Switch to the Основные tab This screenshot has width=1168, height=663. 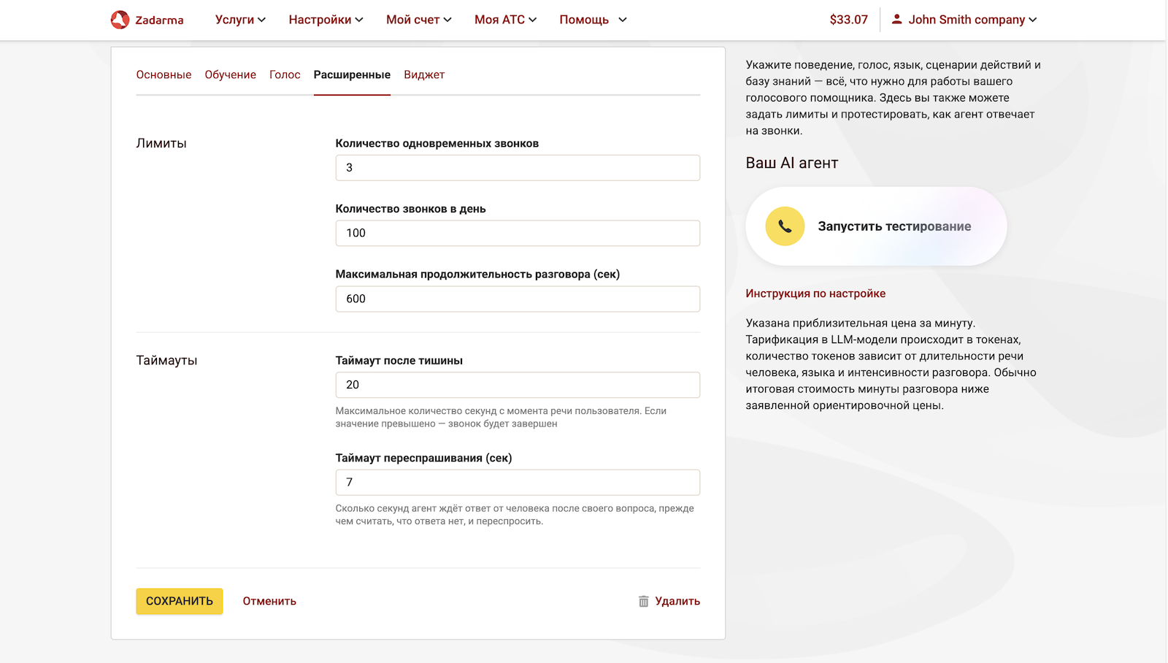click(x=164, y=74)
